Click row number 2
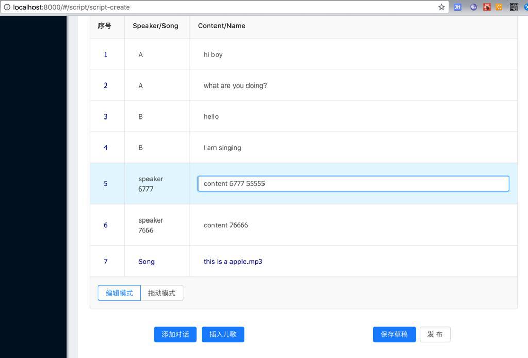Viewport: 528px width, 358px height. coord(106,86)
